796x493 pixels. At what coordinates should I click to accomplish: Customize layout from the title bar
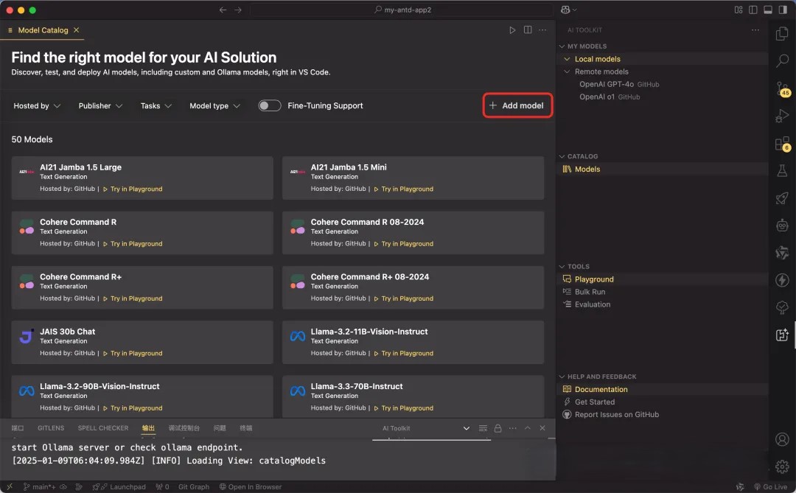(x=739, y=10)
